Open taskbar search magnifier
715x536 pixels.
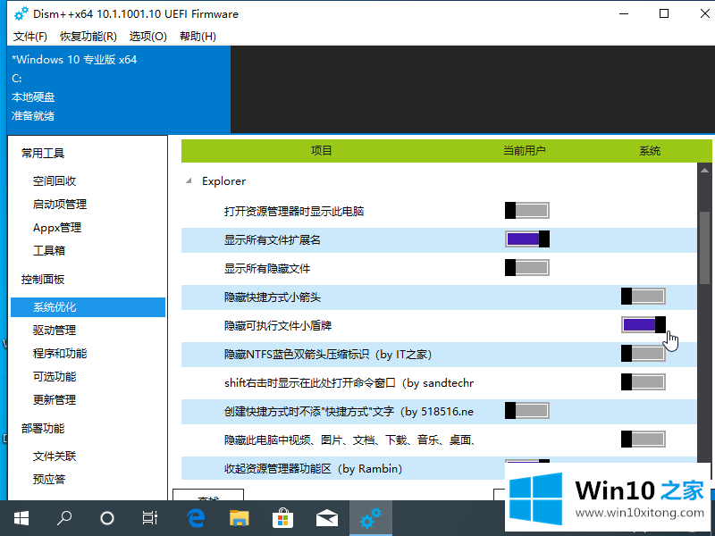[64, 518]
